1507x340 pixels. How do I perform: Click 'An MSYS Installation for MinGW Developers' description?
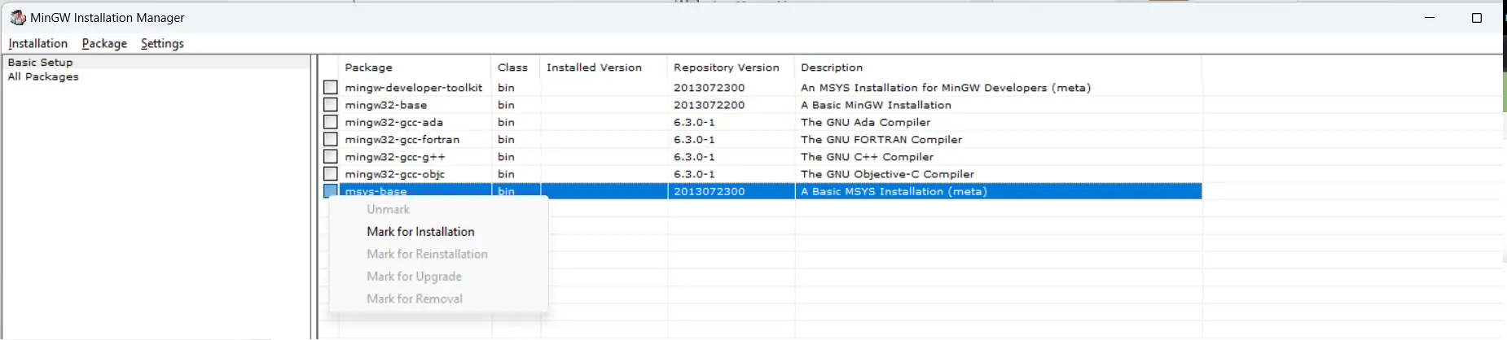tap(946, 87)
